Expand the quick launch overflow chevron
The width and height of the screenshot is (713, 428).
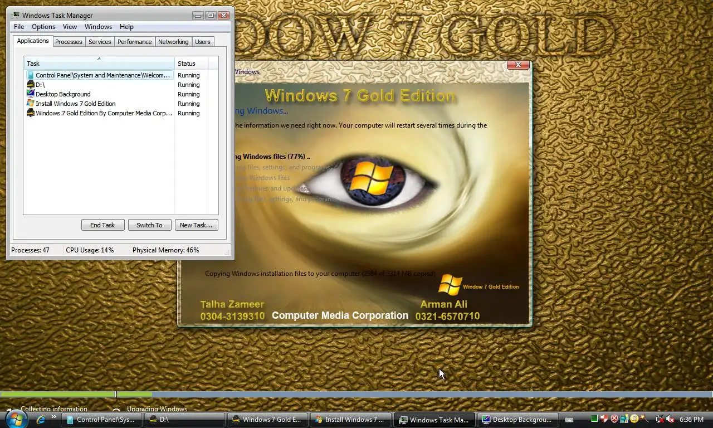point(54,417)
